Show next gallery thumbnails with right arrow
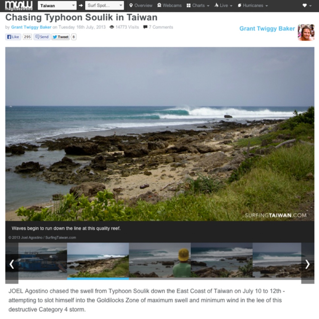Image resolution: width=319 pixels, height=319 pixels. pos(308,264)
